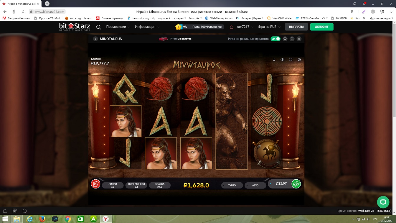Screen dimensions: 396x223
Task: Toggle in-game fullscreen mode icon
Action: coord(291,60)
